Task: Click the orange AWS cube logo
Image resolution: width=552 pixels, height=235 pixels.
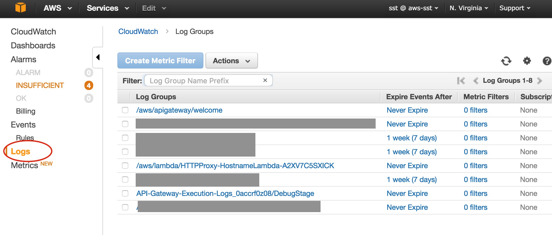Action: [21, 8]
